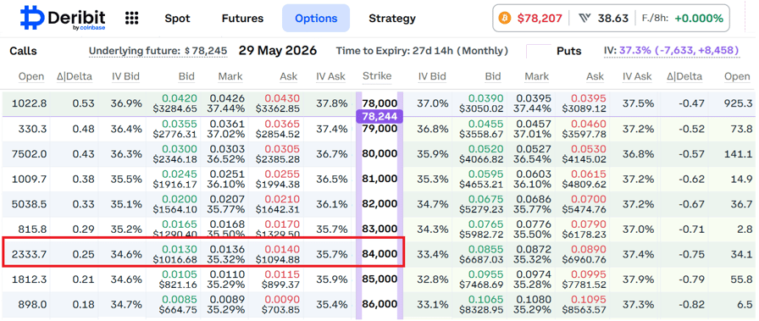Click the calls-side Δ|Delta column header
Screen dimensions: 759x321
pos(74,76)
